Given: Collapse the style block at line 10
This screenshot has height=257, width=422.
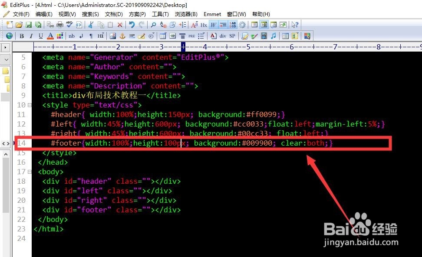Looking at the screenshot, I should (x=30, y=105).
